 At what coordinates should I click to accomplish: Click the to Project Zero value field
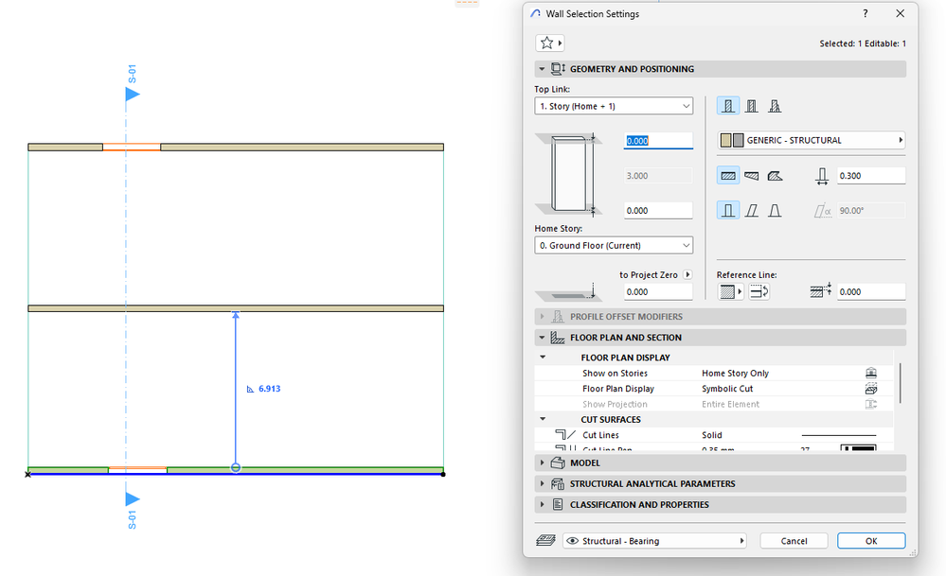tap(658, 291)
